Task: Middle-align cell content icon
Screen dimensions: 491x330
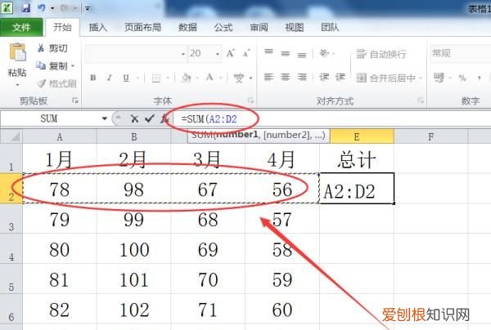Action: [x=286, y=53]
